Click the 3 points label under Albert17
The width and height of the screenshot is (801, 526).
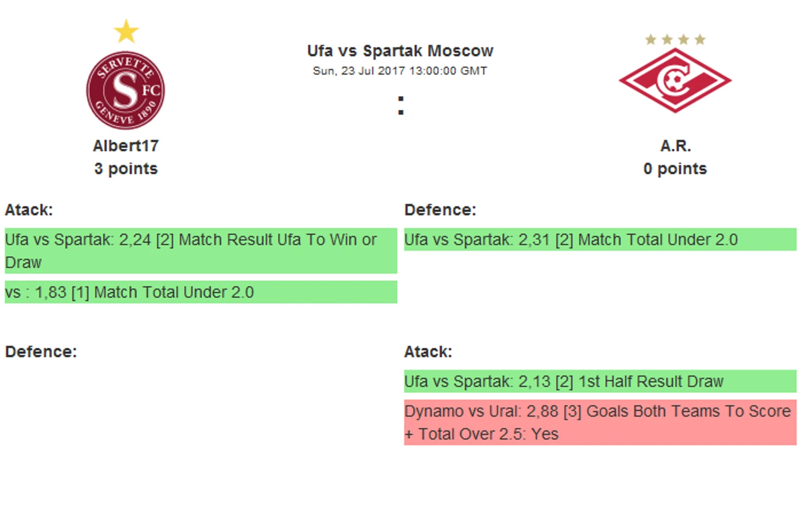point(126,169)
